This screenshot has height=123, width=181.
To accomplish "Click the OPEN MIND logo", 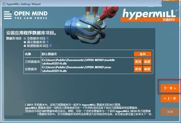I will click(26, 15).
